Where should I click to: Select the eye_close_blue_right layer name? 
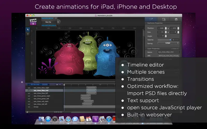(x=41, y=88)
